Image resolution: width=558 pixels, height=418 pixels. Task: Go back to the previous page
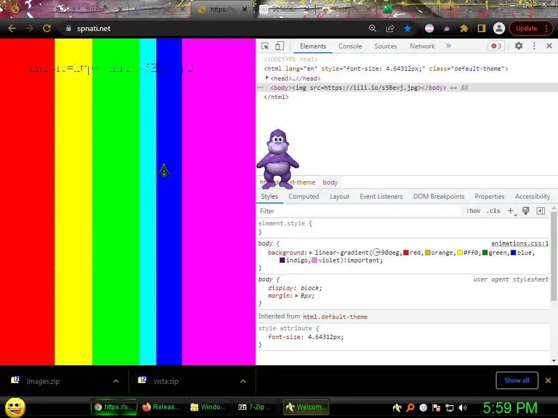pos(12,28)
